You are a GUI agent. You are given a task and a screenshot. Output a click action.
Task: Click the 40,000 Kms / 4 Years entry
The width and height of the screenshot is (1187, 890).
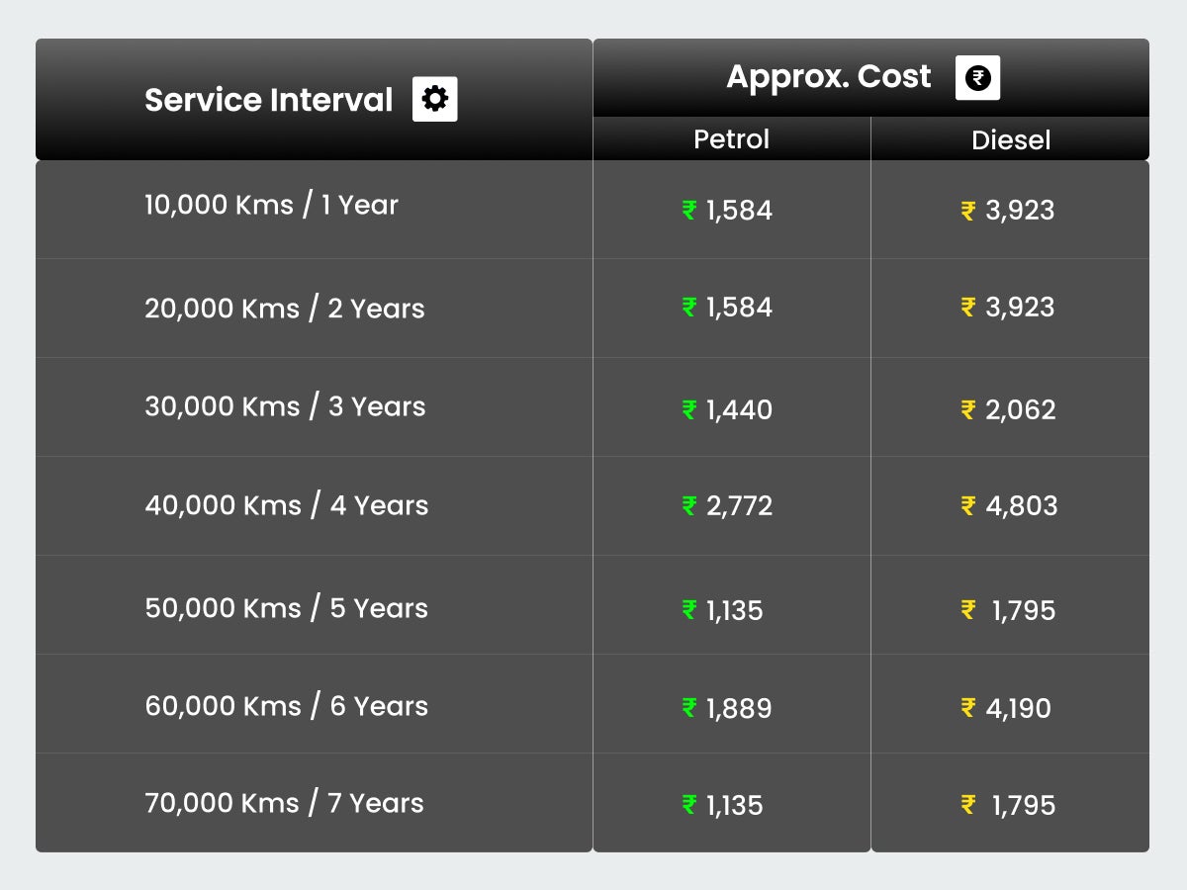(x=285, y=505)
